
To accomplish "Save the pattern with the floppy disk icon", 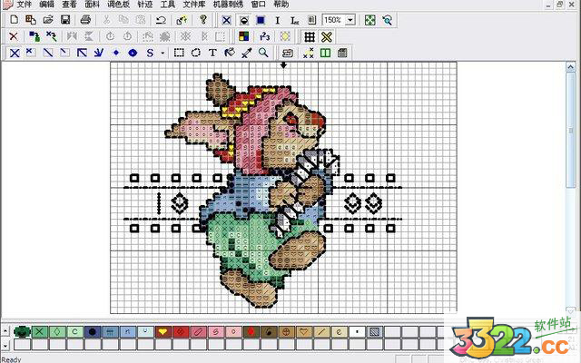I will click(65, 20).
